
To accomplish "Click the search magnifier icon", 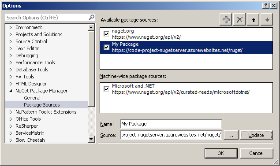I will [x=92, y=18].
